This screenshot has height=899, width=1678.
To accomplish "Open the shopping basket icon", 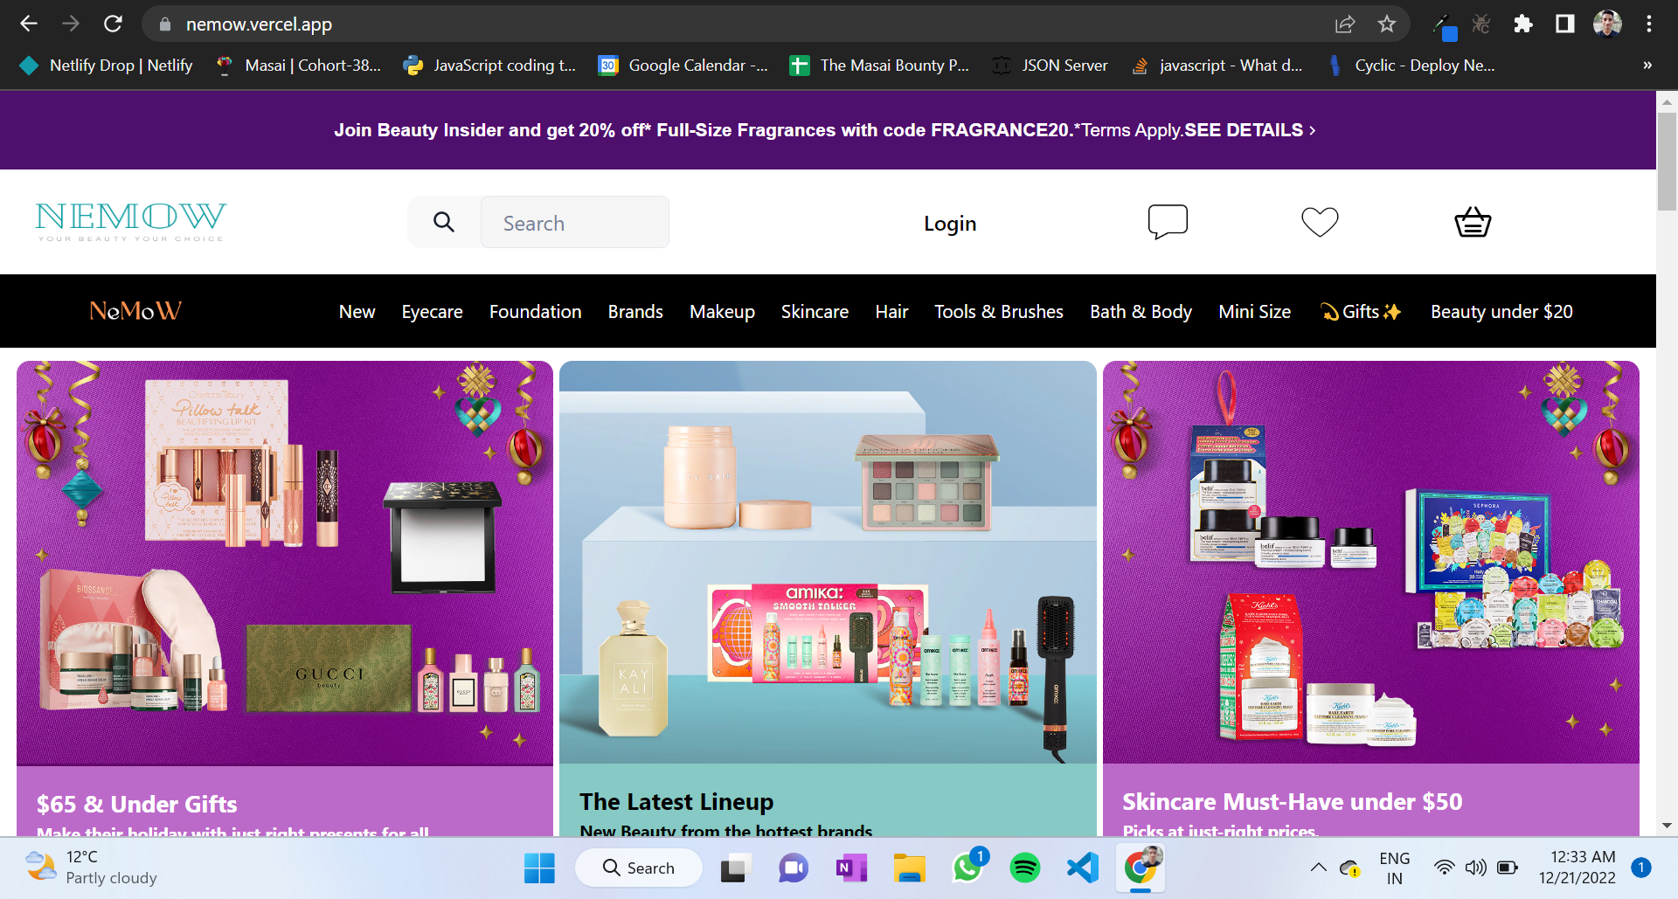I will (x=1473, y=222).
